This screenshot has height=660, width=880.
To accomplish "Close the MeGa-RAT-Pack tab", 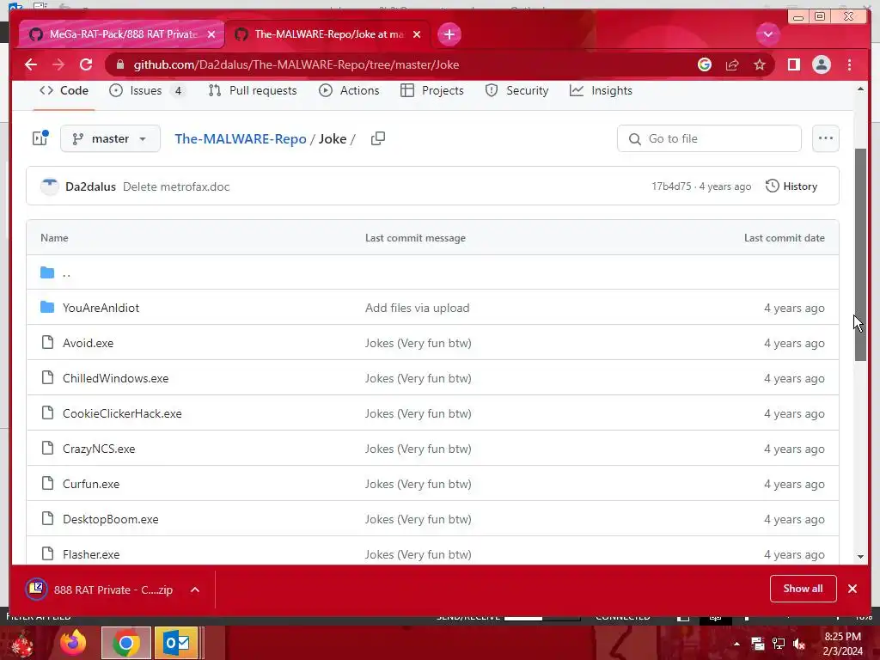I will [211, 34].
